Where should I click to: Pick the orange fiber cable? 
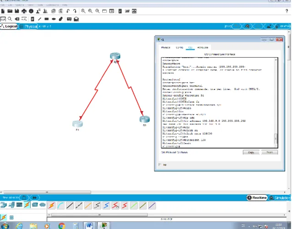[88, 206]
